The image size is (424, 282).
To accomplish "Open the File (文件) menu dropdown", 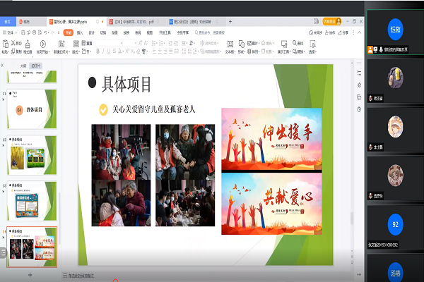I will [10, 32].
